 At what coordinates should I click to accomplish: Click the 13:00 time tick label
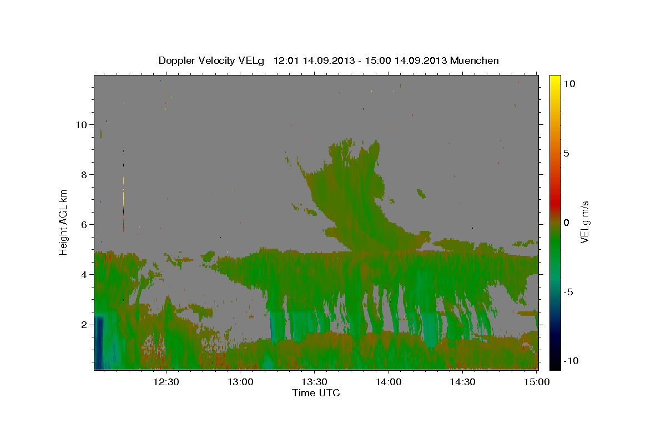(x=240, y=382)
